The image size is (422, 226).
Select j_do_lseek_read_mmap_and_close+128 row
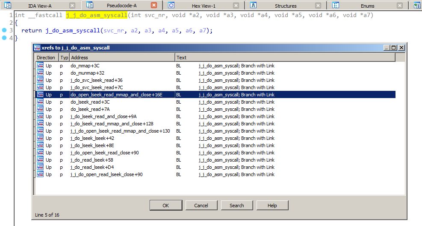[x=215, y=124]
